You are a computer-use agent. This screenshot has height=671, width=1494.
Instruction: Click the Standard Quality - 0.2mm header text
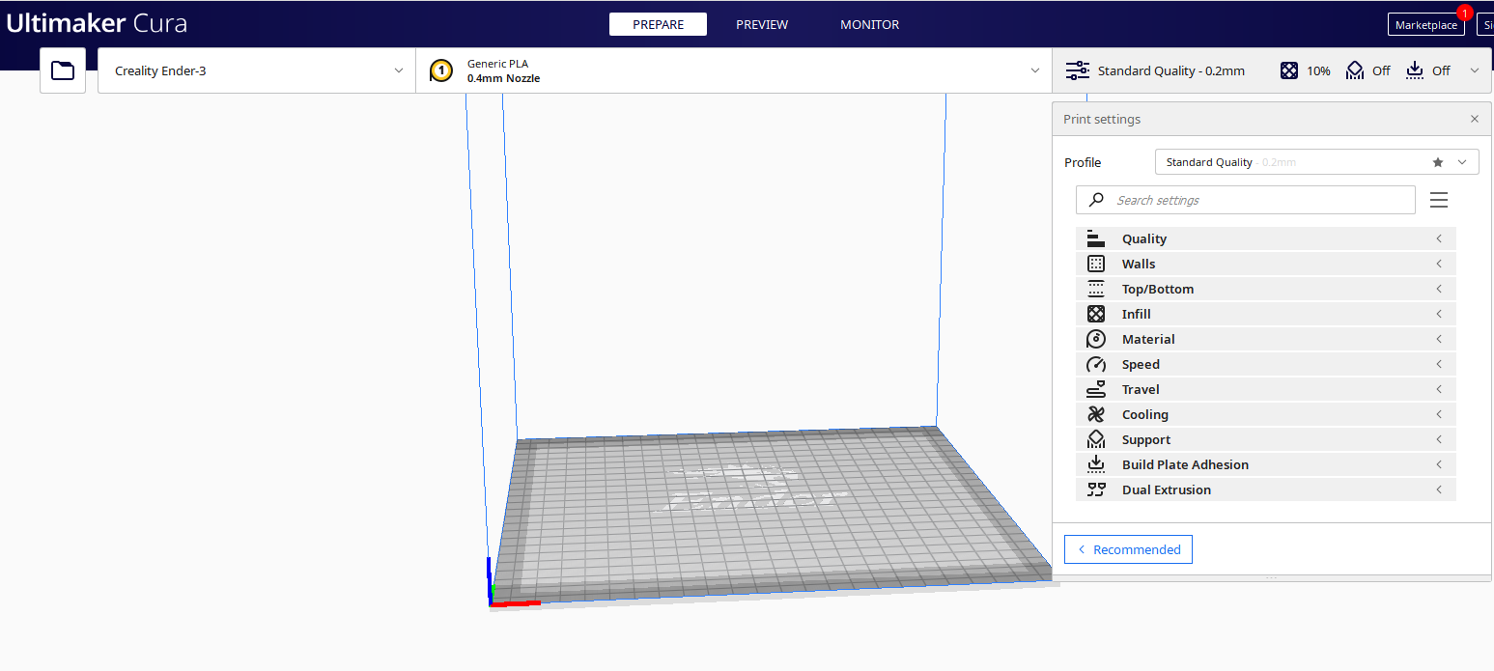(x=1171, y=70)
